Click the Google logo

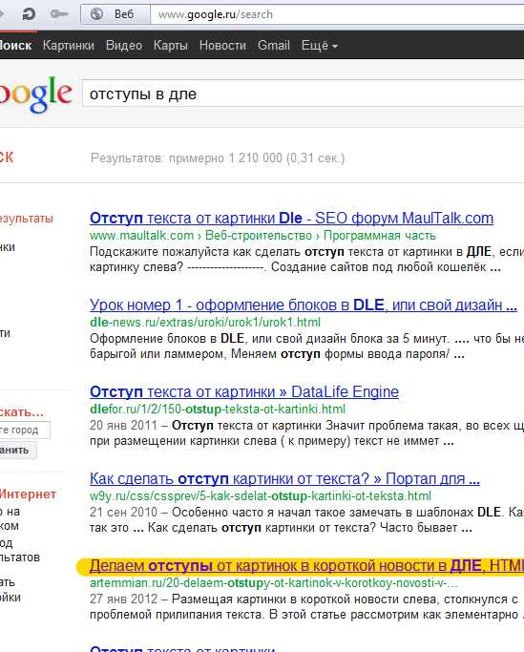pyautogui.click(x=35, y=95)
